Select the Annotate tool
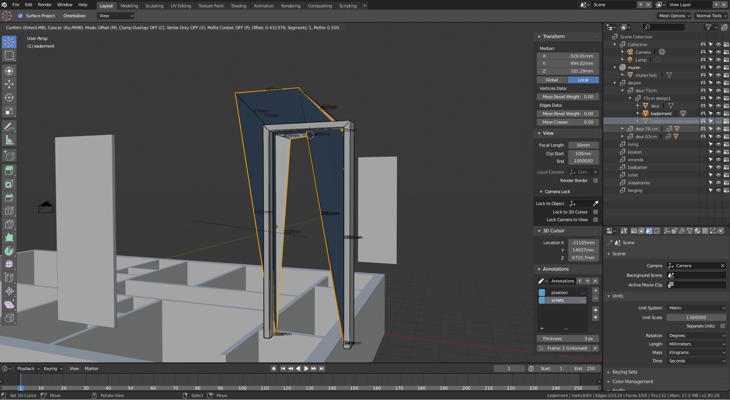 pos(9,127)
